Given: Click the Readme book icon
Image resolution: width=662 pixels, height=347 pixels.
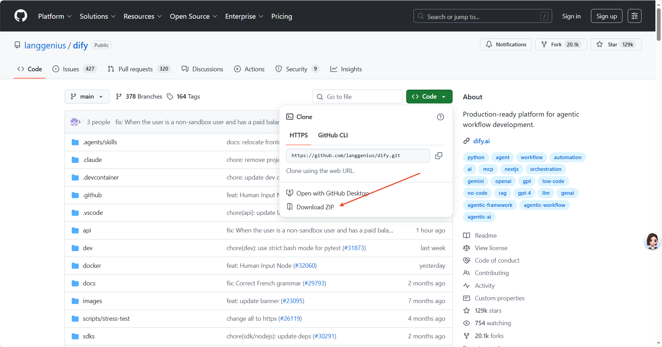Looking at the screenshot, I should [467, 236].
